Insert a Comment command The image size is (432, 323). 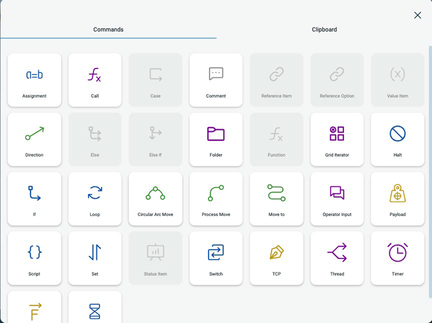click(216, 80)
